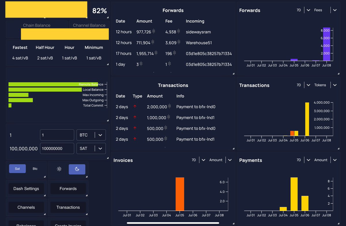Click Transactions table Info column header

(180, 96)
